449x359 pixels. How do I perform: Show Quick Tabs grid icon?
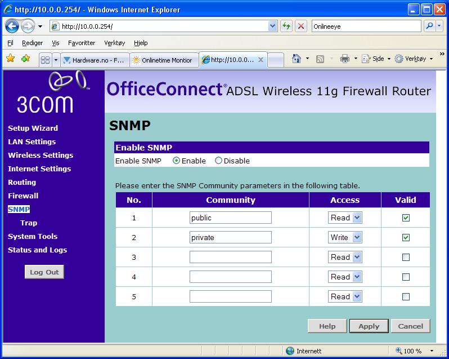coord(45,60)
